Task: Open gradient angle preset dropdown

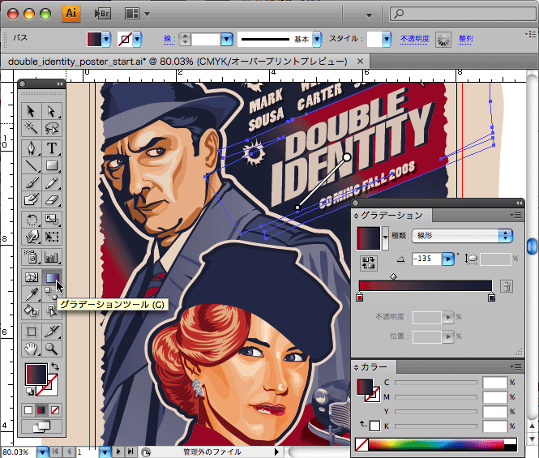Action: tap(448, 259)
